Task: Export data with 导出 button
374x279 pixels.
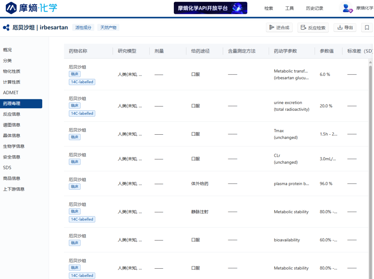Action: (345, 28)
